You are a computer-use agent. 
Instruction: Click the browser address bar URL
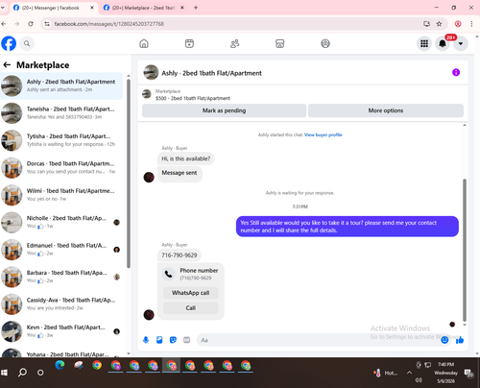(108, 24)
